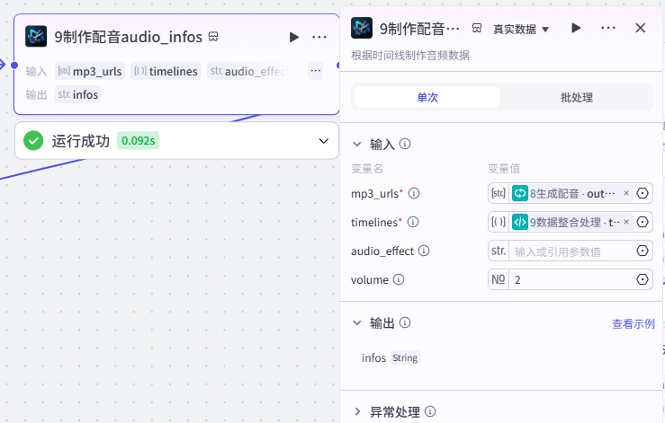Image resolution: width=665 pixels, height=423 pixels.
Task: Collapse the 输出 section
Action: pyautogui.click(x=357, y=323)
